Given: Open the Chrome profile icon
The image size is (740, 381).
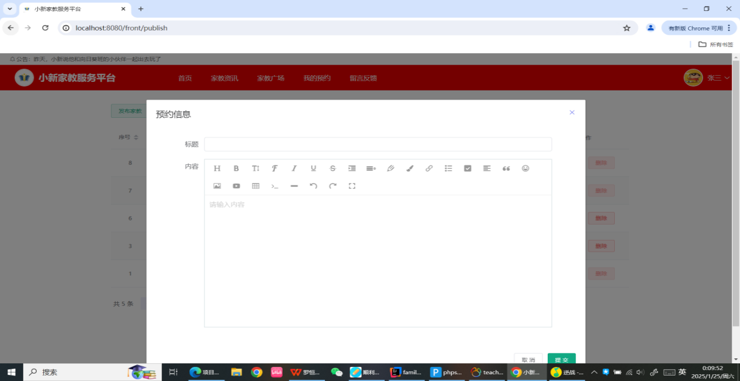Looking at the screenshot, I should point(651,28).
